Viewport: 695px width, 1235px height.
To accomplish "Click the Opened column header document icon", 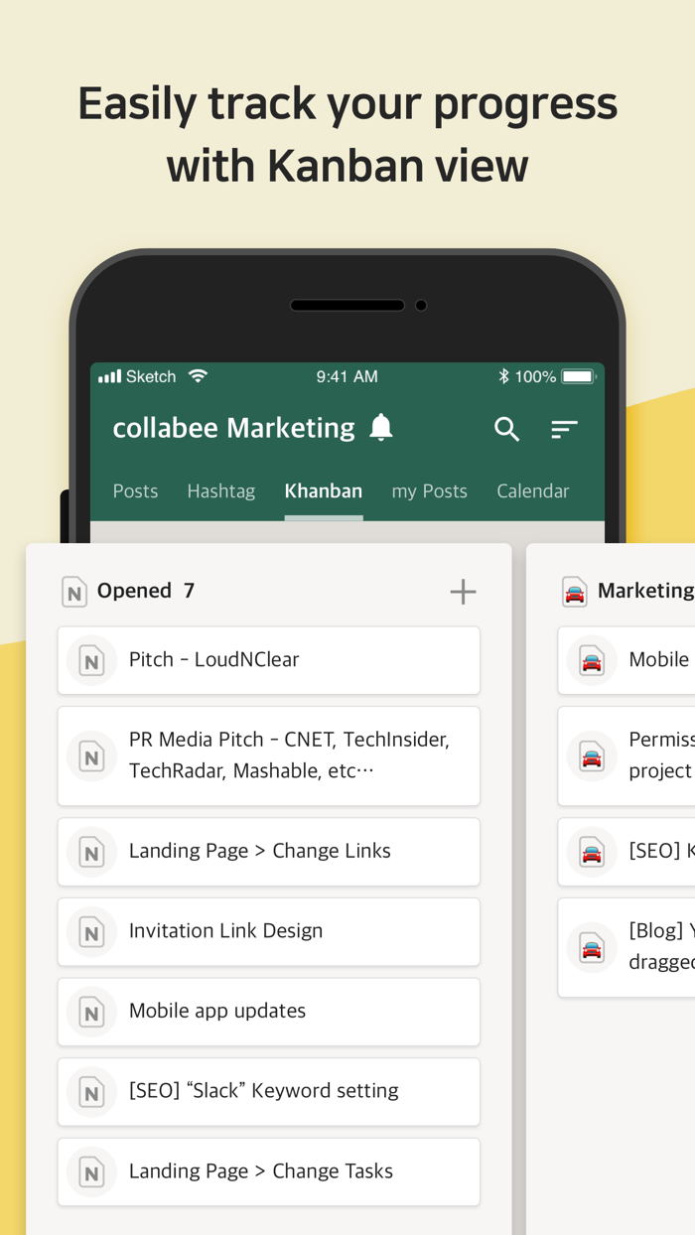I will 74,592.
